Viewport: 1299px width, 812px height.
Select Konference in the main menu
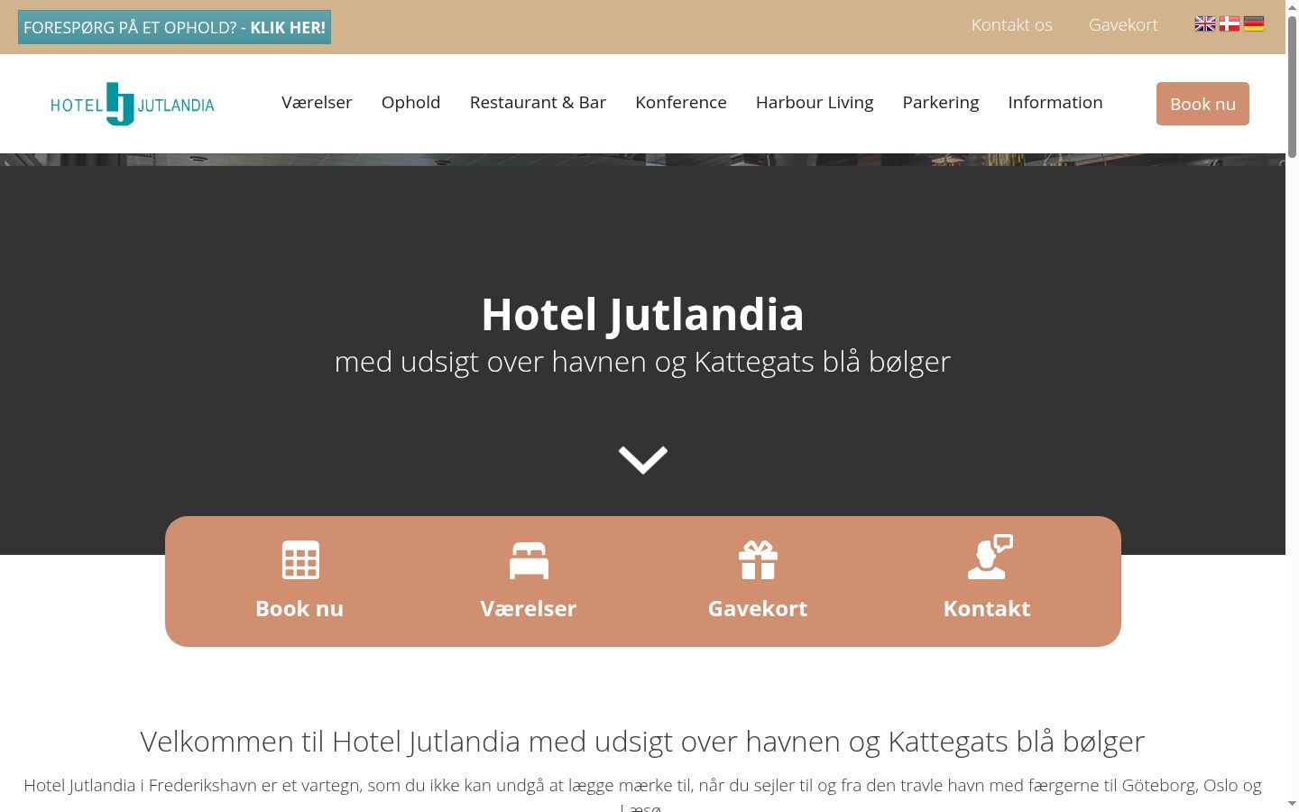[681, 103]
